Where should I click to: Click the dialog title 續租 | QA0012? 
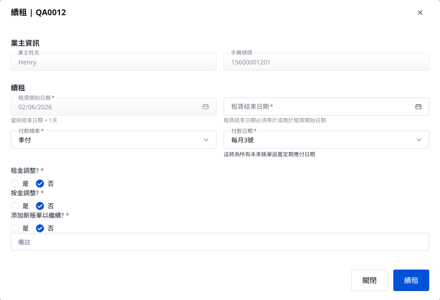coord(39,13)
